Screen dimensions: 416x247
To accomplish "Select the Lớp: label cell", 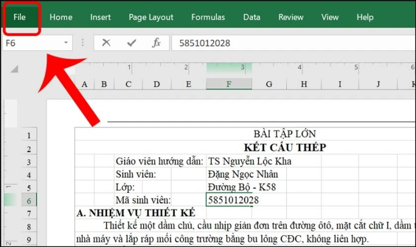I will 125,187.
